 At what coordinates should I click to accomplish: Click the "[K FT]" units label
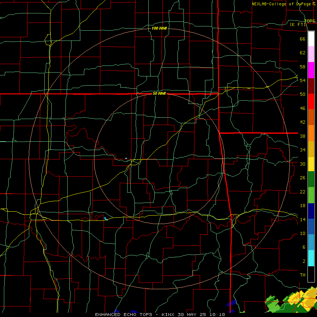pyautogui.click(x=298, y=24)
